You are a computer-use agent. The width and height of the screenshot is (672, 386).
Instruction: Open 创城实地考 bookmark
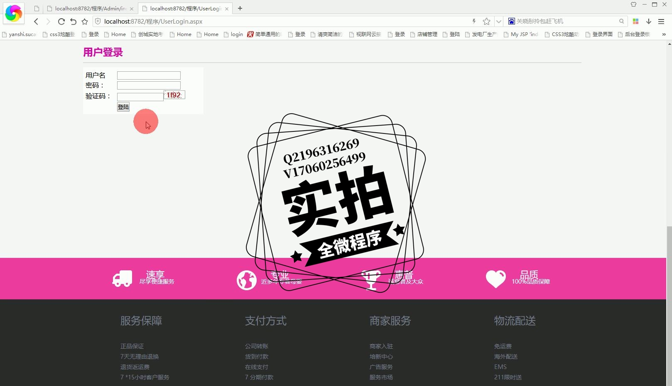[147, 34]
